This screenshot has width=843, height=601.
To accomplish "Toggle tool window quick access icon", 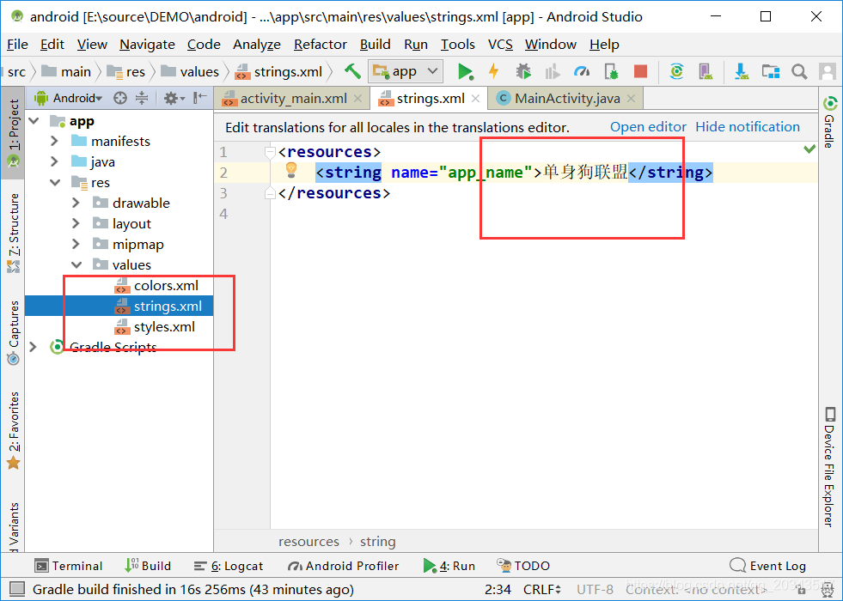I will point(16,589).
